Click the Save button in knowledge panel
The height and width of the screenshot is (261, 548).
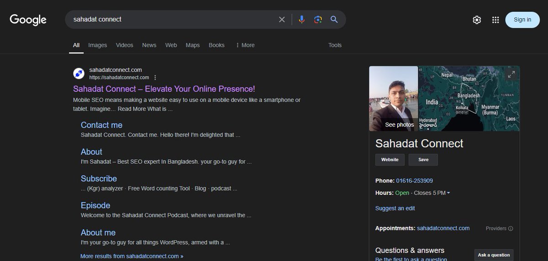coord(423,160)
